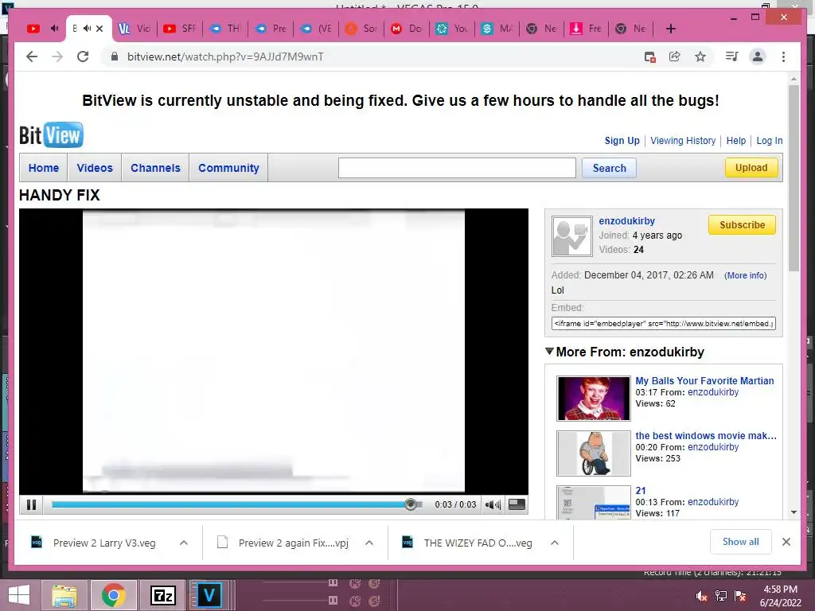Open 7-Zip from the taskbar
Image resolution: width=815 pixels, height=611 pixels.
pyautogui.click(x=162, y=595)
